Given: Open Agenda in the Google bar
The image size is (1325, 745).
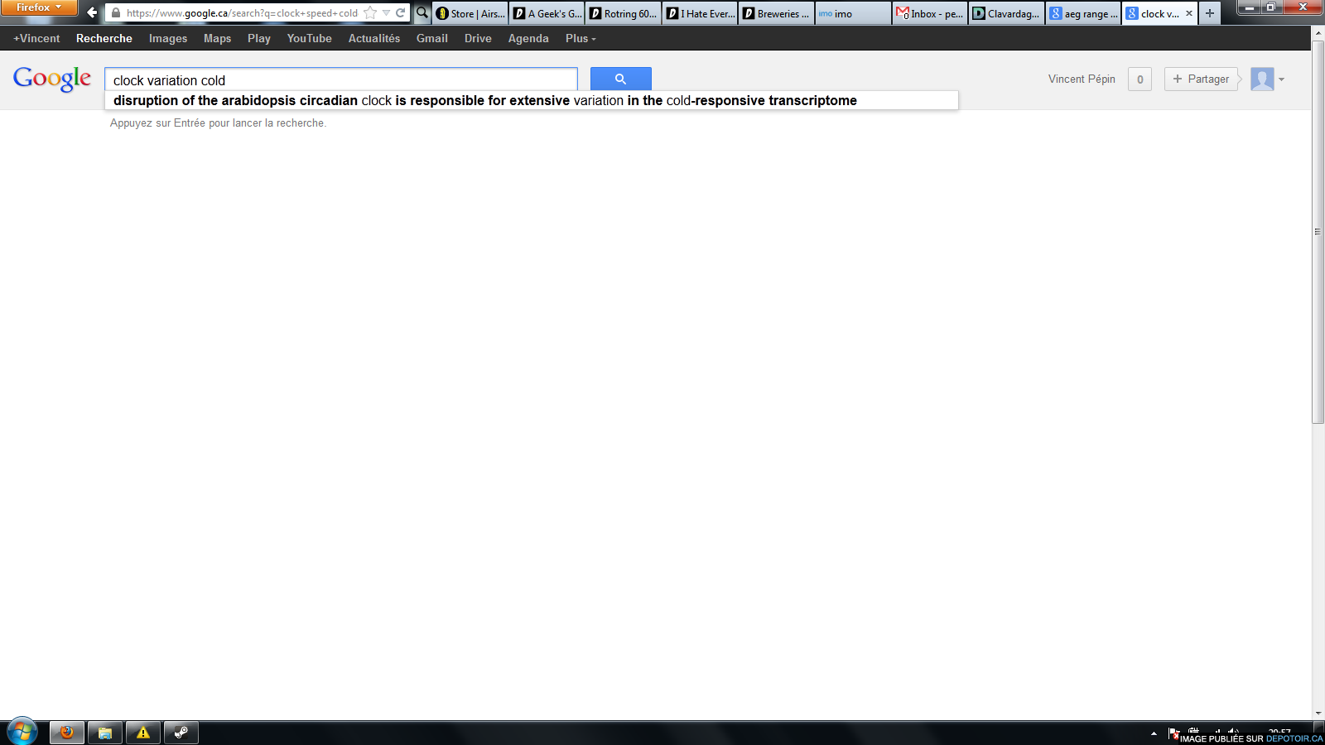Looking at the screenshot, I should pos(528,38).
